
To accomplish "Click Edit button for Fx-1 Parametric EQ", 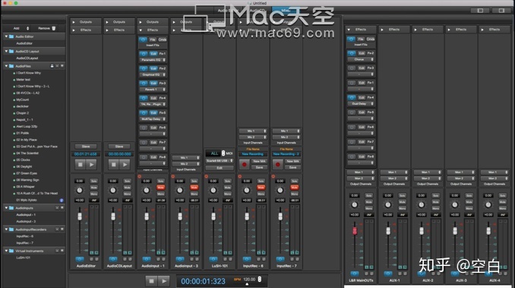I will (x=153, y=53).
